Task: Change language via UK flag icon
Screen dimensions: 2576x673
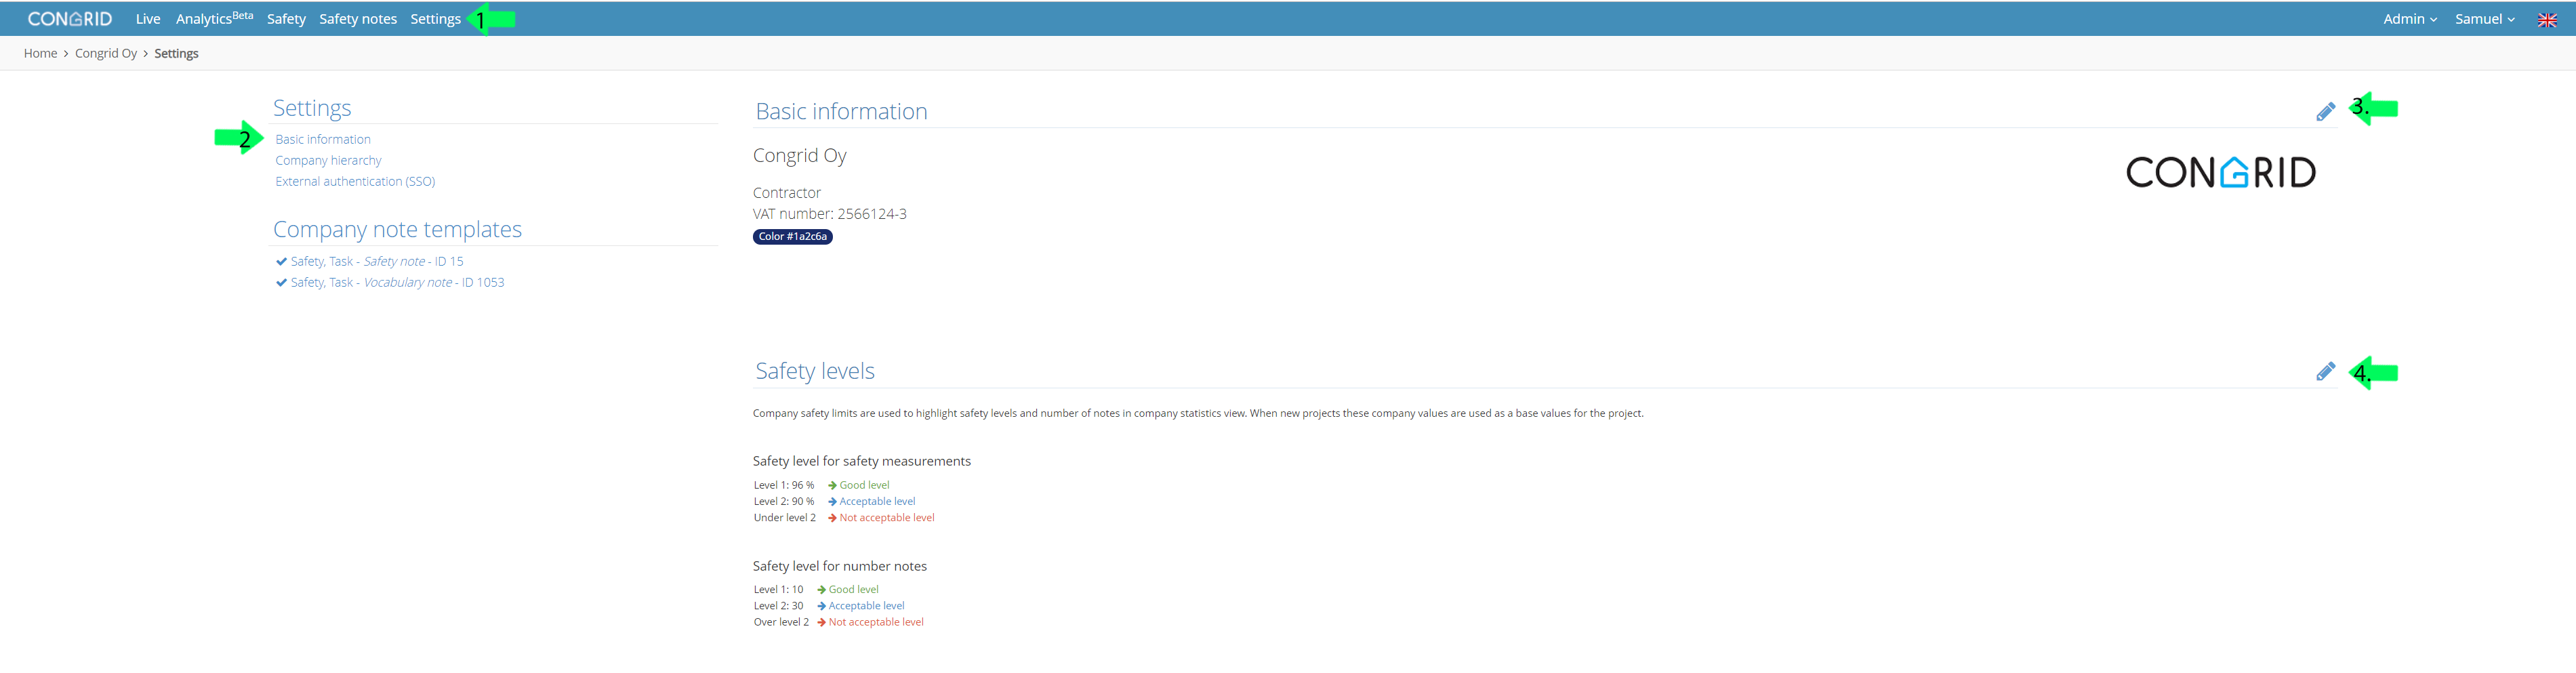Action: (x=2547, y=20)
